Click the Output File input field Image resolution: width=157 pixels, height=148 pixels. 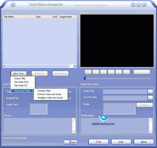[125, 91]
